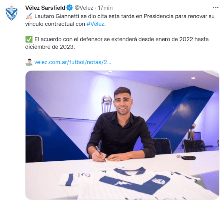Image resolution: width=224 pixels, height=201 pixels.
Task: Open the Vélez Sarsfield profile avatar
Action: (12, 13)
